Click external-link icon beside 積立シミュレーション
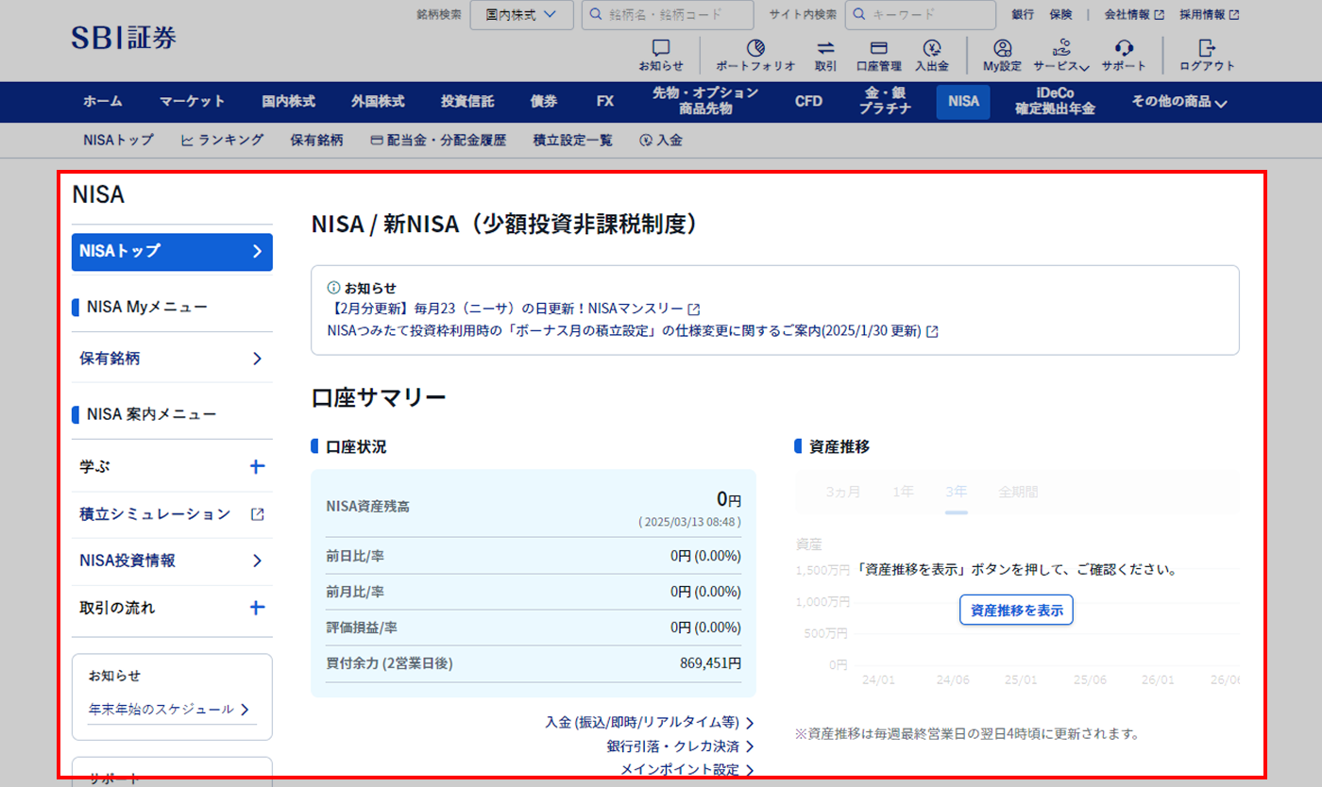This screenshot has height=787, width=1322. pyautogui.click(x=257, y=514)
